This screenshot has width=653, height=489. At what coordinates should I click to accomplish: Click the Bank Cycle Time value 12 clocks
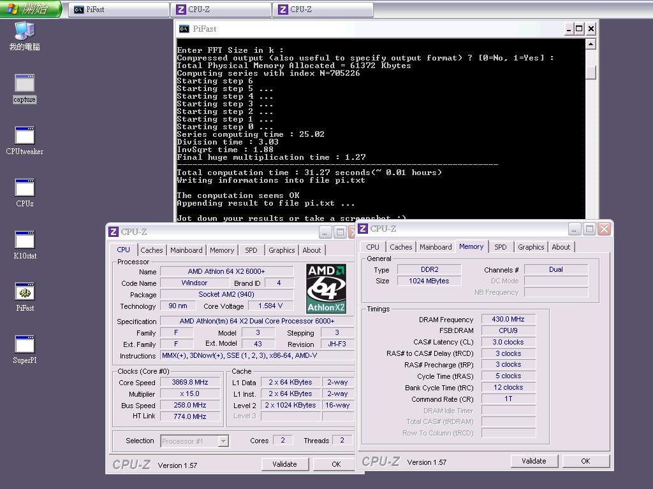tap(508, 387)
